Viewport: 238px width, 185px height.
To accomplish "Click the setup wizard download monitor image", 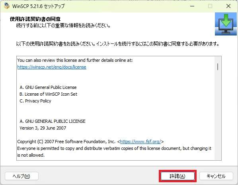I will tap(226, 24).
